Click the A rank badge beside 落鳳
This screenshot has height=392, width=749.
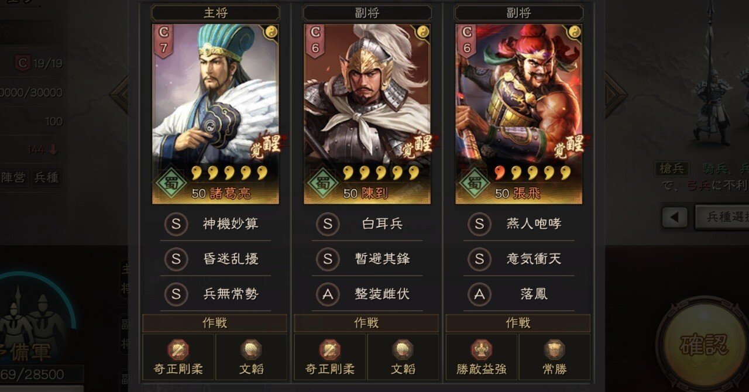point(479,294)
